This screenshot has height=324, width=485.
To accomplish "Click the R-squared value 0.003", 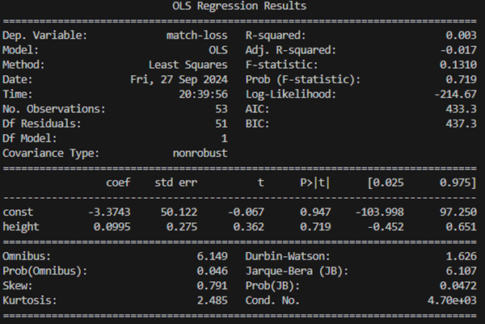I will [460, 36].
